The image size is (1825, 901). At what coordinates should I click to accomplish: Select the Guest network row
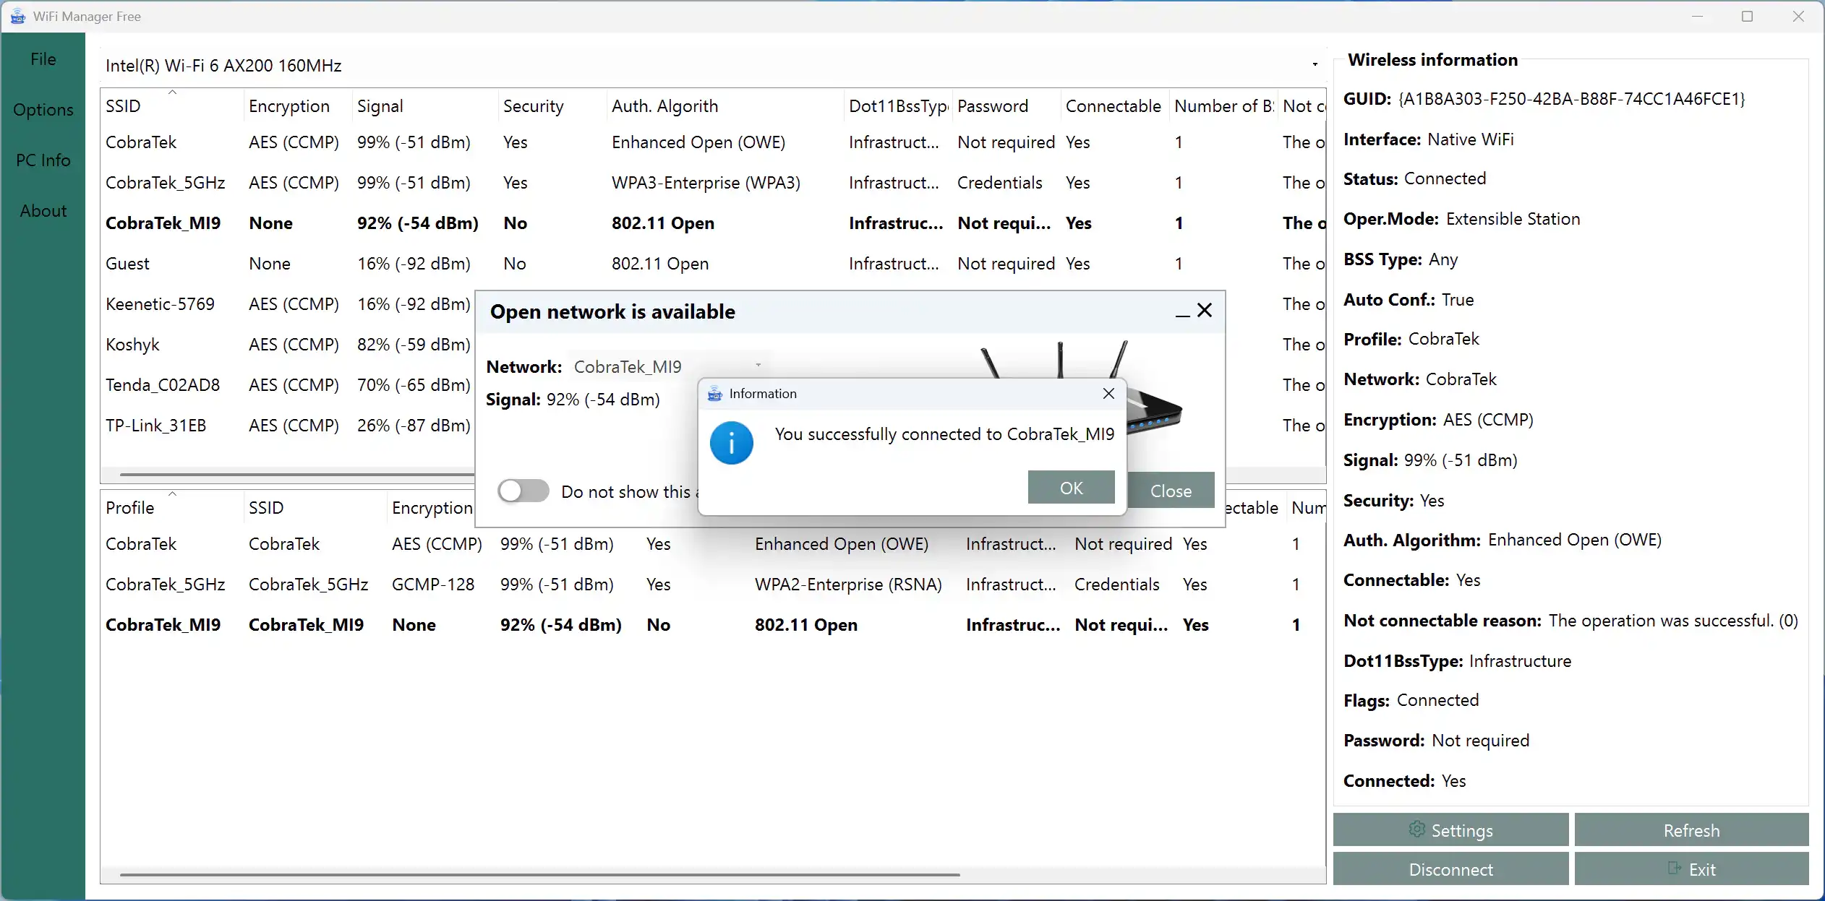point(127,264)
